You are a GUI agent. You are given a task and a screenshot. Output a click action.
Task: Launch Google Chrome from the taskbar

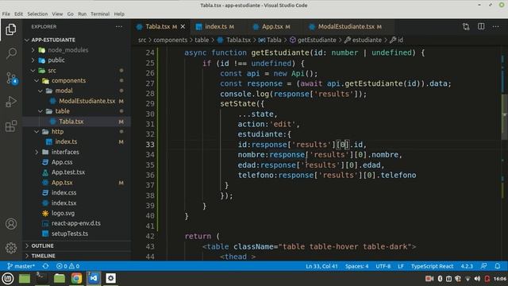(76, 278)
